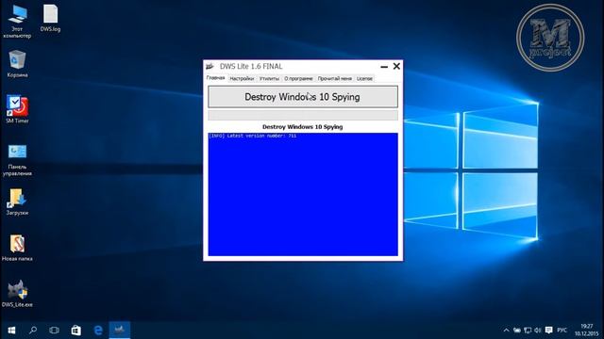
Task: Open the Настройки tab
Action: pos(242,78)
